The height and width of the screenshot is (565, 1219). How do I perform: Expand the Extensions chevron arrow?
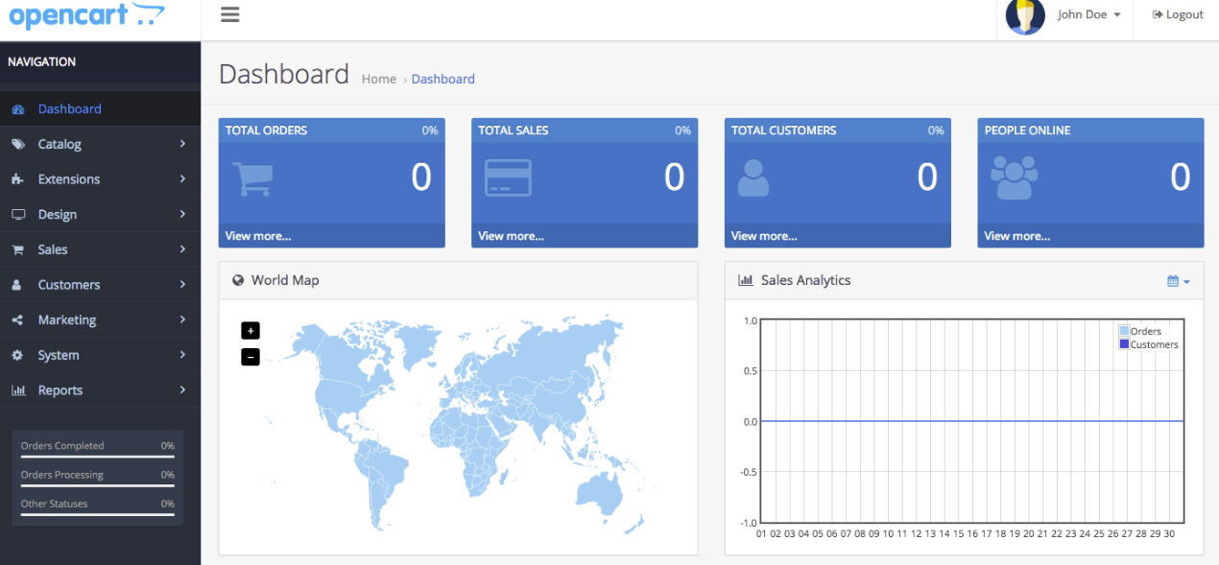[x=182, y=179]
